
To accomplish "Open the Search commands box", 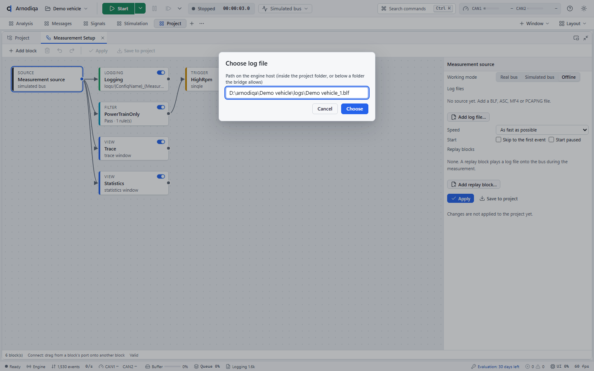I will [417, 9].
